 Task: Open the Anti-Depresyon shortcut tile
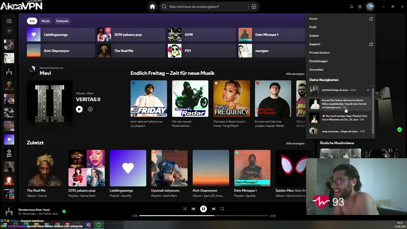click(x=61, y=51)
